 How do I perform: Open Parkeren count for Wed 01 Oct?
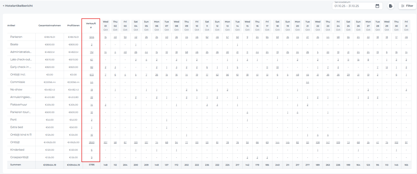106,37
